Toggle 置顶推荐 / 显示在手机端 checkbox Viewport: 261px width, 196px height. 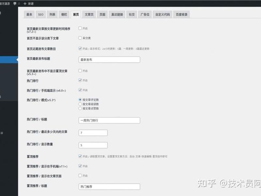(80, 166)
